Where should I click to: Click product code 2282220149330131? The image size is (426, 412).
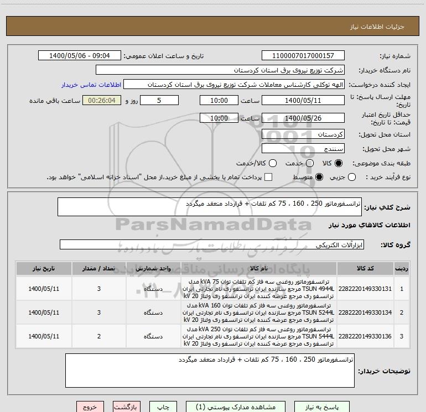coord(365,289)
